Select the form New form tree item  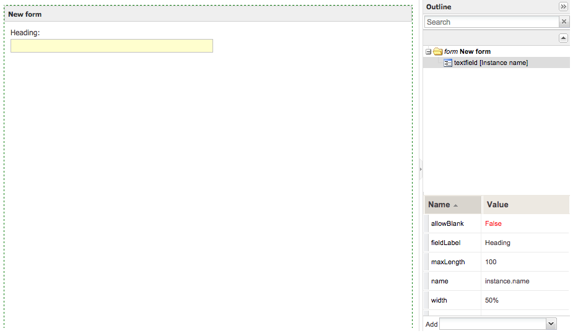click(468, 51)
